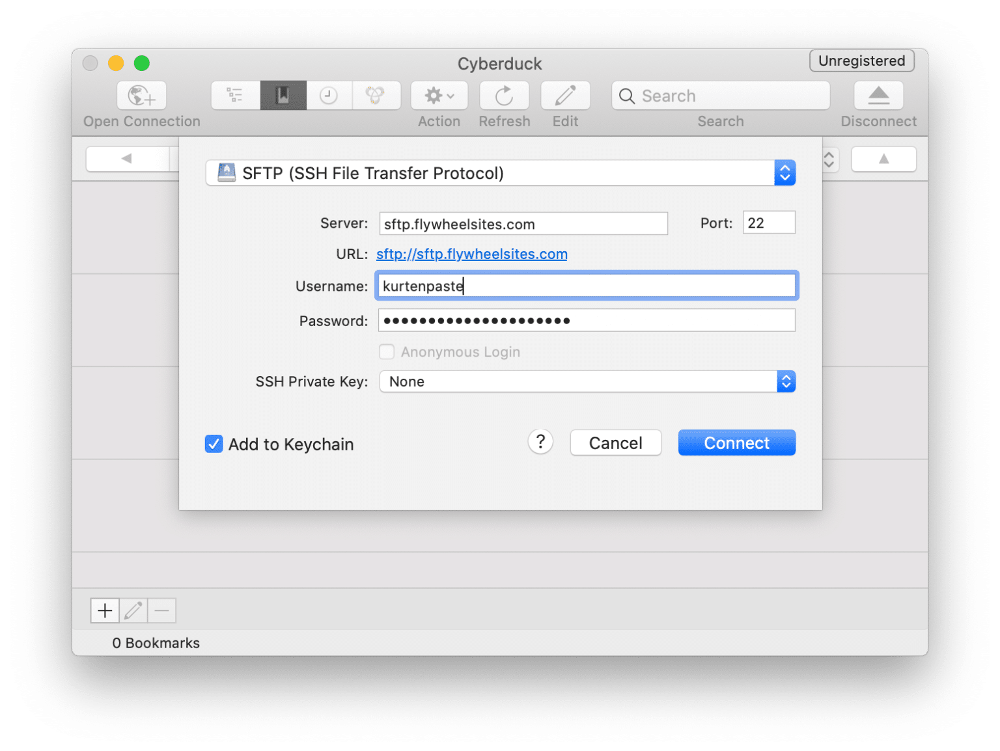
Task: Select the Bookmarks view icon
Action: pyautogui.click(x=283, y=95)
